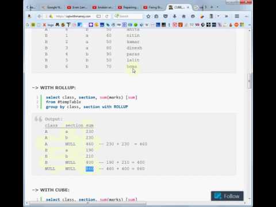
Task: Click the name 'hema' in the table
Action: pos(132,67)
